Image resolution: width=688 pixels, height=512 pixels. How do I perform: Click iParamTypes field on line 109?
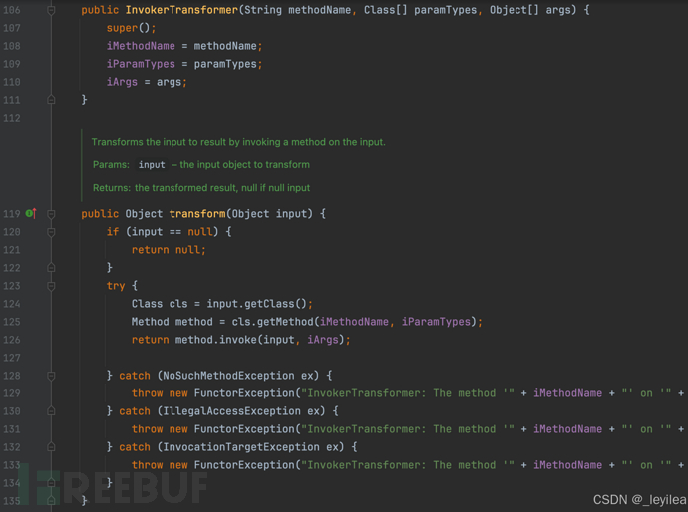141,64
